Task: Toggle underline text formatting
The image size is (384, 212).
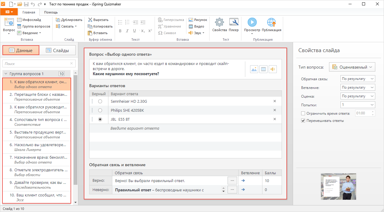Action: click(x=135, y=31)
